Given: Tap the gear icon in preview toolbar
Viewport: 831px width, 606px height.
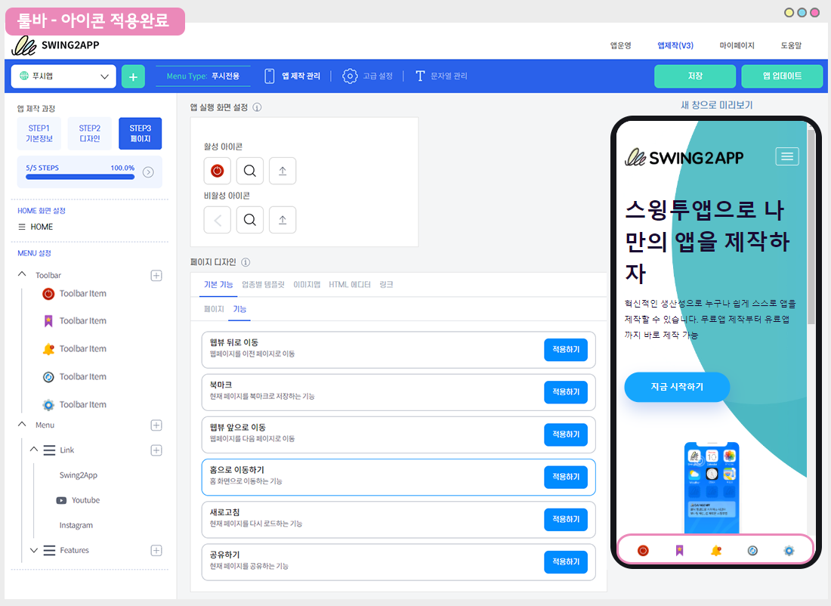Looking at the screenshot, I should 789,550.
